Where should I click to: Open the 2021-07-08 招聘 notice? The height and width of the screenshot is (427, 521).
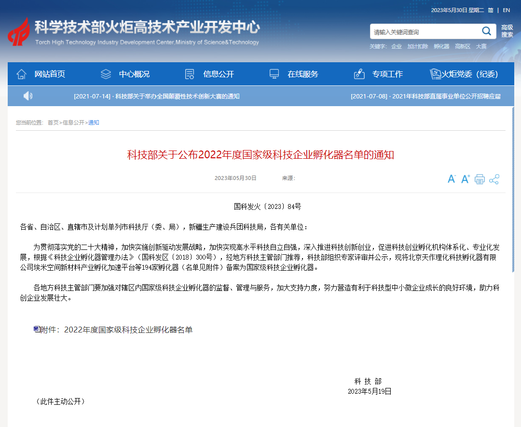[x=425, y=96]
